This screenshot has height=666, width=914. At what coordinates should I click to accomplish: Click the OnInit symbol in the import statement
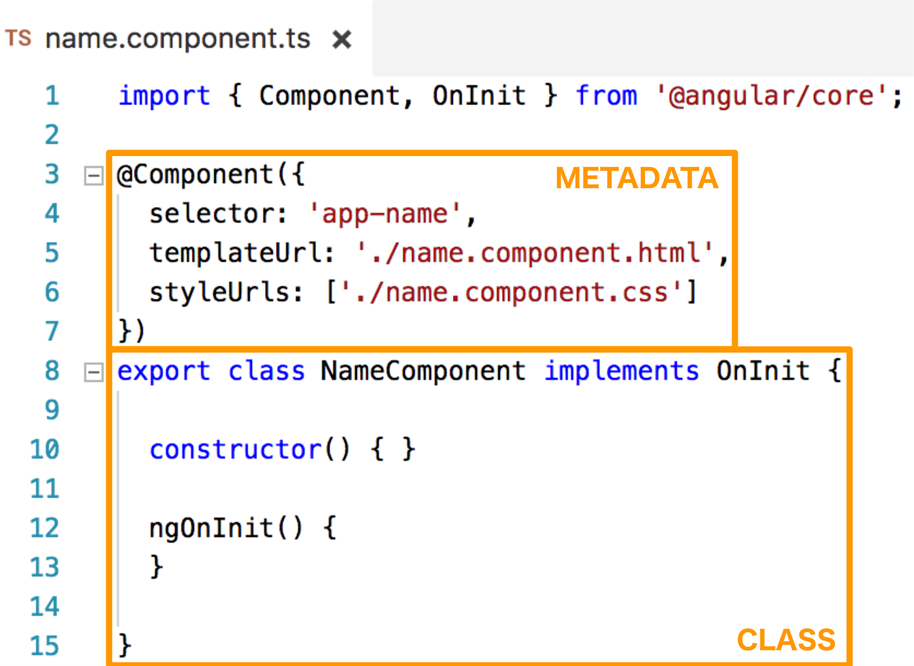point(479,95)
